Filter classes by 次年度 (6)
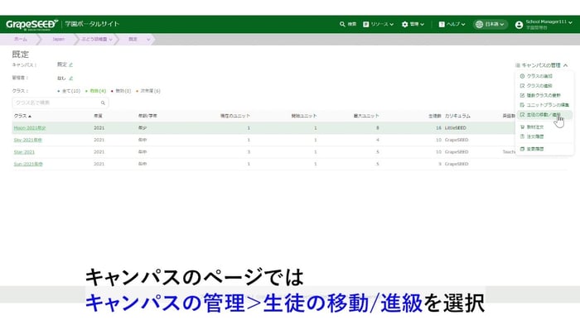This screenshot has height=325, width=580. point(148,91)
